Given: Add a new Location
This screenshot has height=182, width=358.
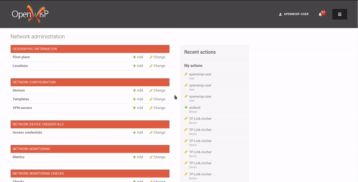Looking at the screenshot, I should coord(138,66).
